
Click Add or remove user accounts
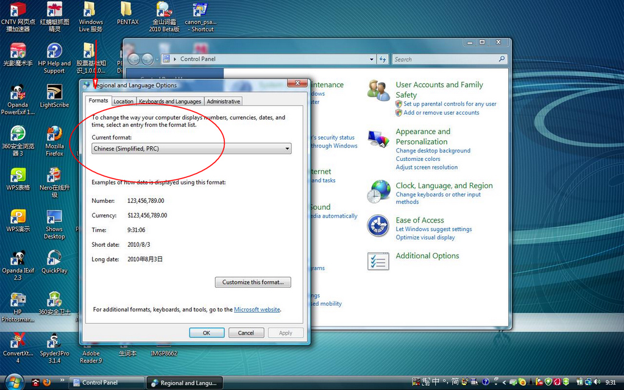point(441,113)
